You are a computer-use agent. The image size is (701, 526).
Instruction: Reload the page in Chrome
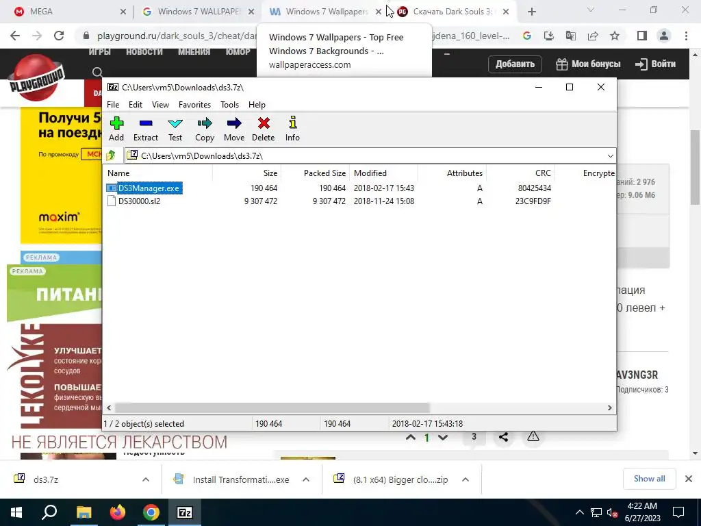pos(59,36)
